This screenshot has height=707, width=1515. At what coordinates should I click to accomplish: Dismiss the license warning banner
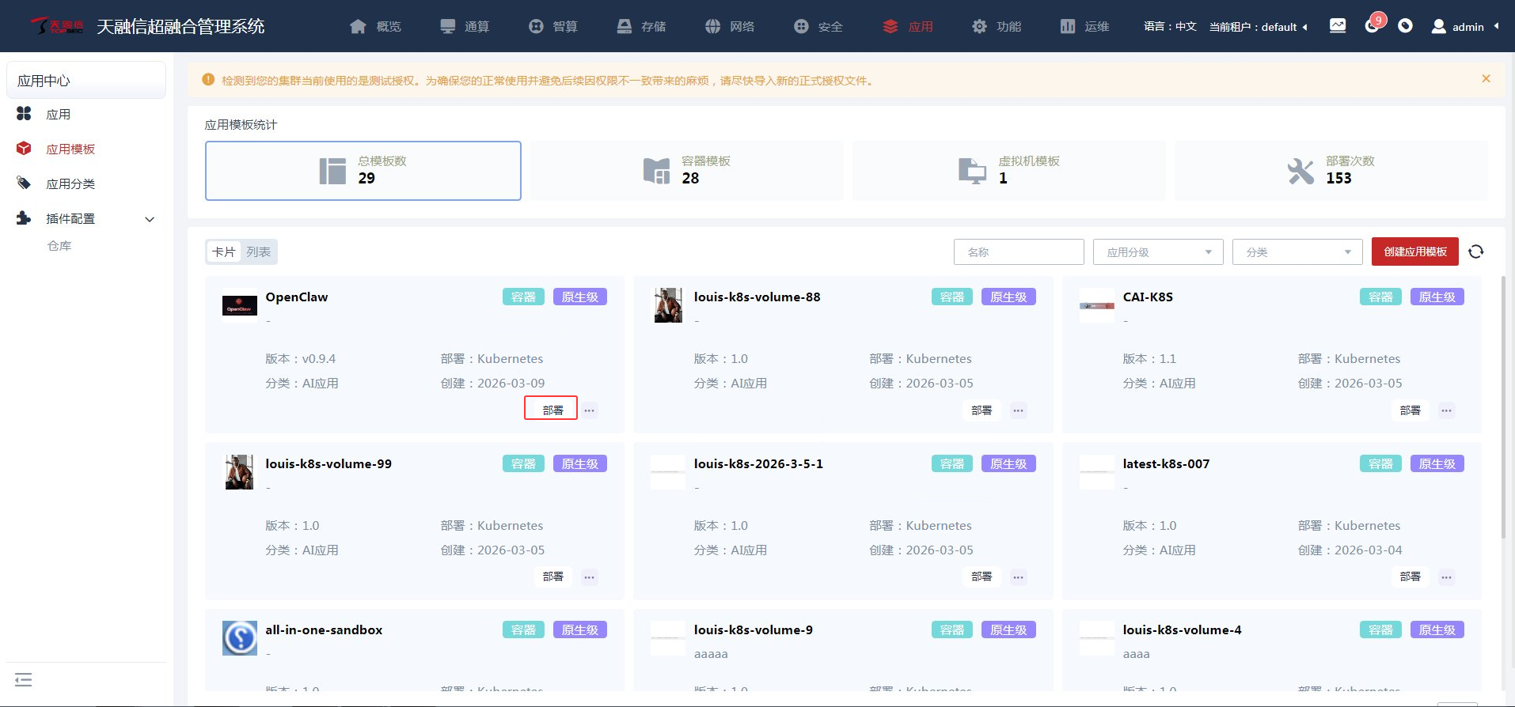(x=1486, y=79)
